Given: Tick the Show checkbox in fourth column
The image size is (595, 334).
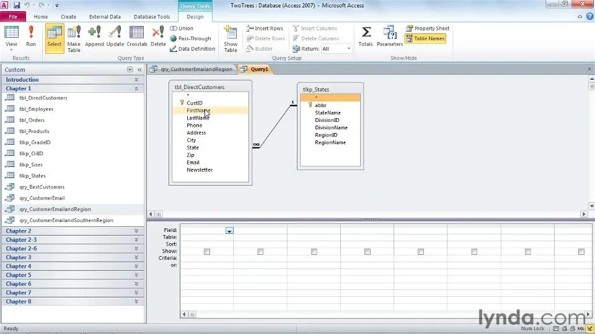Looking at the screenshot, I should tap(368, 252).
